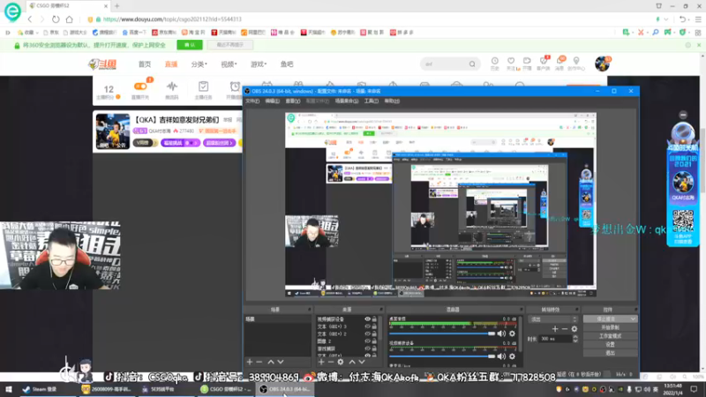The height and width of the screenshot is (397, 706).
Task: Open the OBS Edit menu
Action: click(273, 101)
